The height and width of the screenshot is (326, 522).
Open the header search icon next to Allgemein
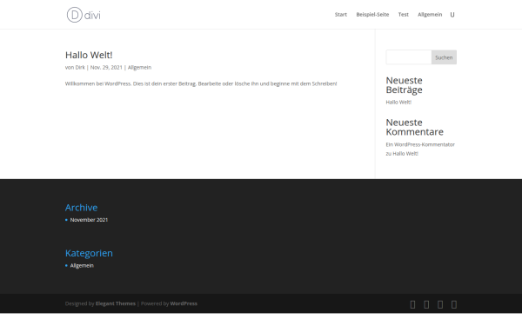452,15
